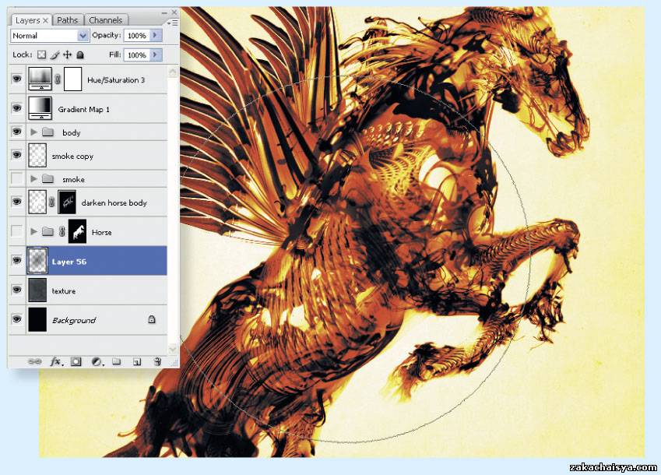
Task: Select the smoke group folder icon
Action: click(48, 179)
